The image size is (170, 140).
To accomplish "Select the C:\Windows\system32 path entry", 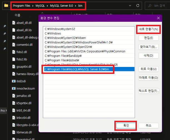I will click(89, 29).
